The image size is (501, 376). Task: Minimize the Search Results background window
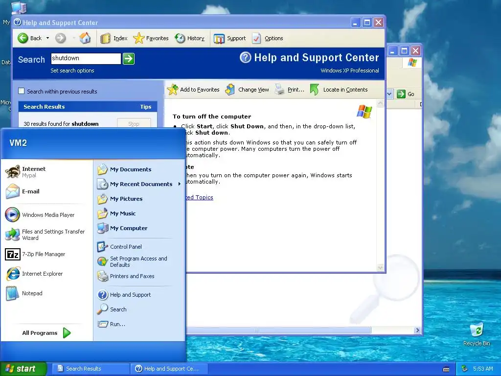393,50
